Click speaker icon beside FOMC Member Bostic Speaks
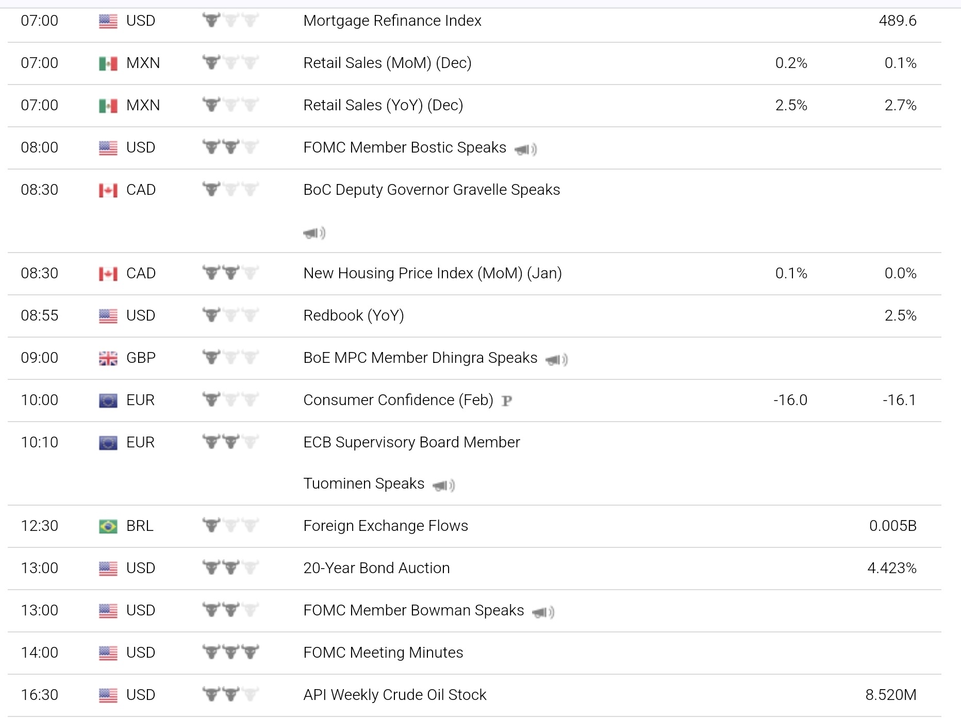The height and width of the screenshot is (718, 961). tap(525, 149)
